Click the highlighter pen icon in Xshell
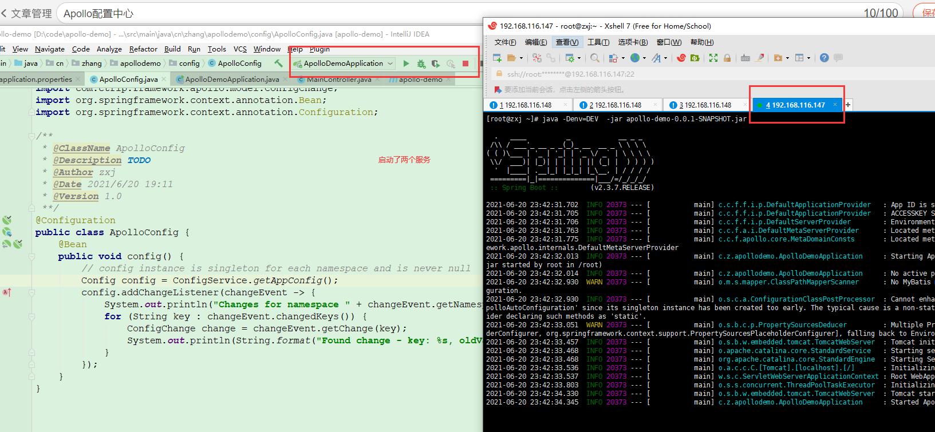 pos(760,58)
